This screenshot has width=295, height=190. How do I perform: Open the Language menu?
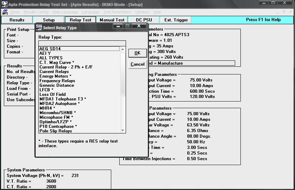point(90,12)
